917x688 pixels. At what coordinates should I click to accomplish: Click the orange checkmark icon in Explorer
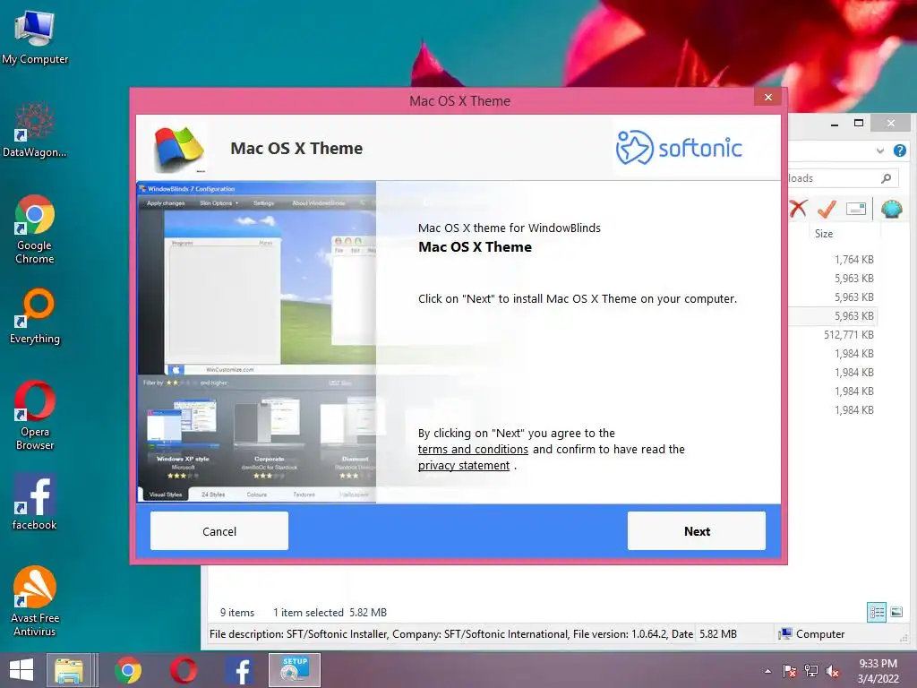coord(827,208)
